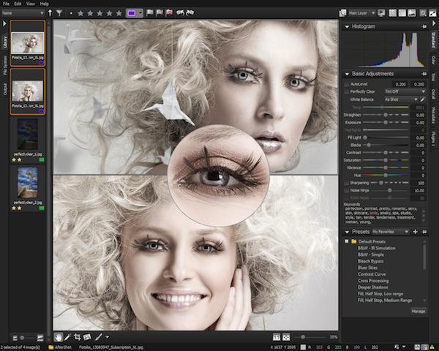Screen dimensions: 439x351
Task: Collapse the Presets panel
Action: (x=347, y=232)
